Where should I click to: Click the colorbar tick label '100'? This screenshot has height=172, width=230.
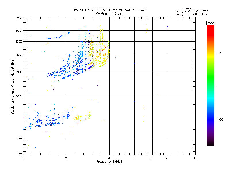pyautogui.click(x=218, y=53)
